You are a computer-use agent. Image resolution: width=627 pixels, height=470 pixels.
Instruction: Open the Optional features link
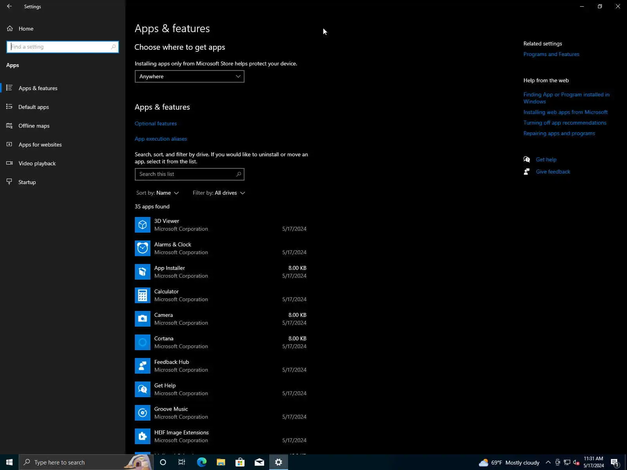[156, 123]
